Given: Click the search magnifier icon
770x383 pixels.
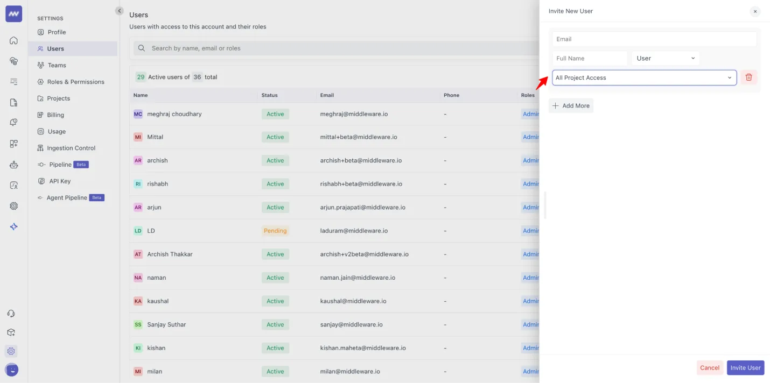Looking at the screenshot, I should point(142,48).
